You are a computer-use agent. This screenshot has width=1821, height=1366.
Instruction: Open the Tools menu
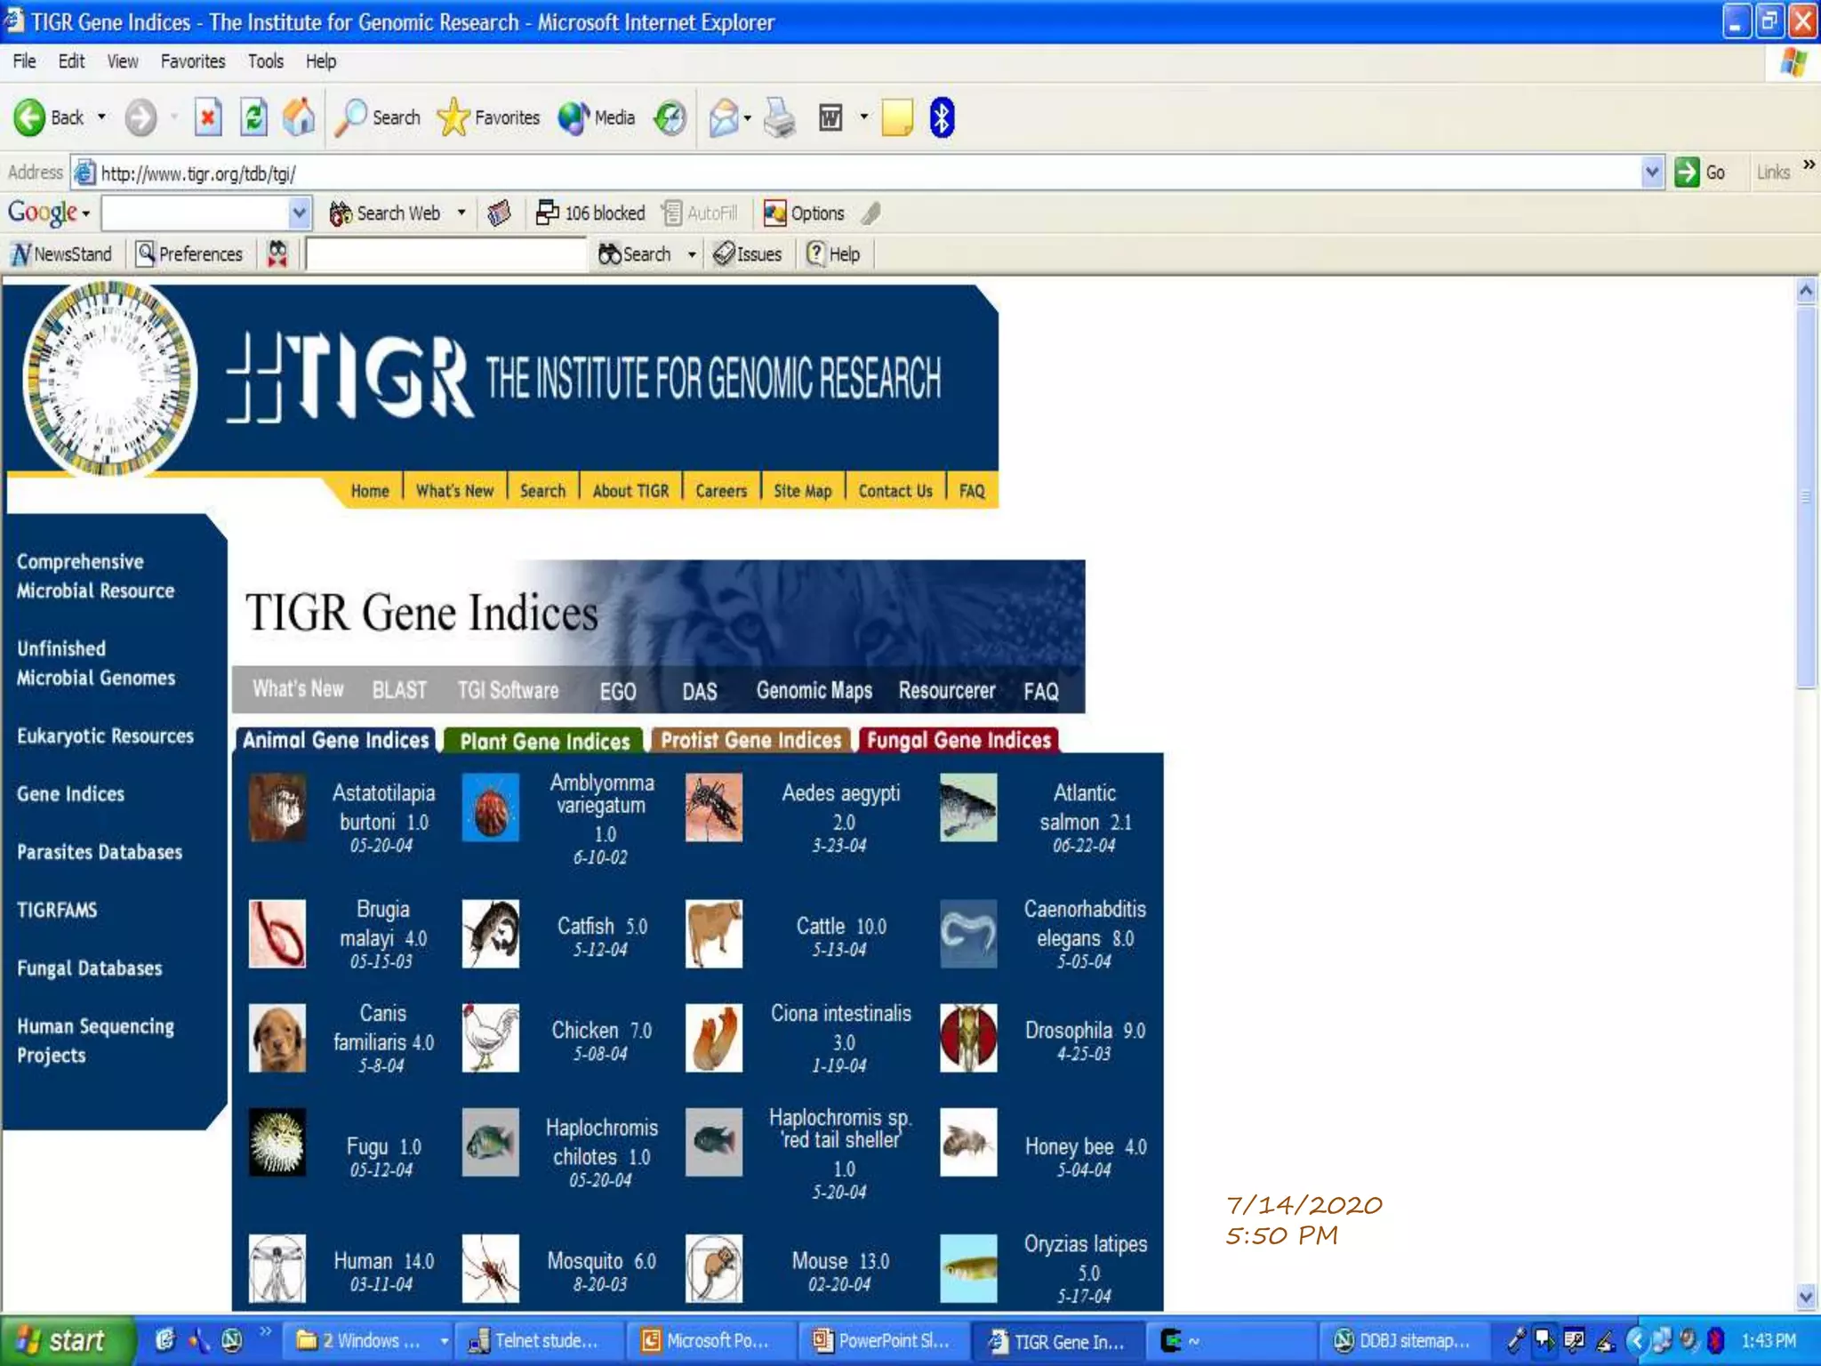click(265, 61)
